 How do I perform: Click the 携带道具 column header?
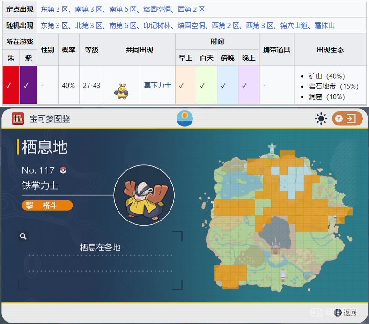[276, 50]
